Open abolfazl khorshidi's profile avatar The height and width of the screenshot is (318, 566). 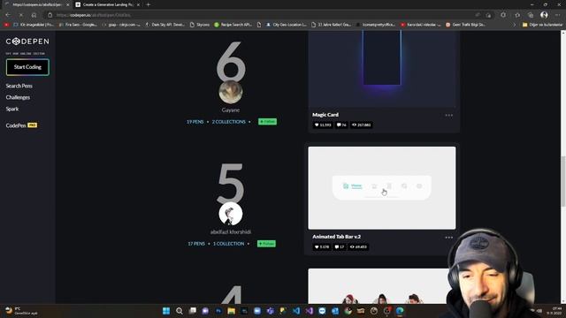pyautogui.click(x=231, y=214)
